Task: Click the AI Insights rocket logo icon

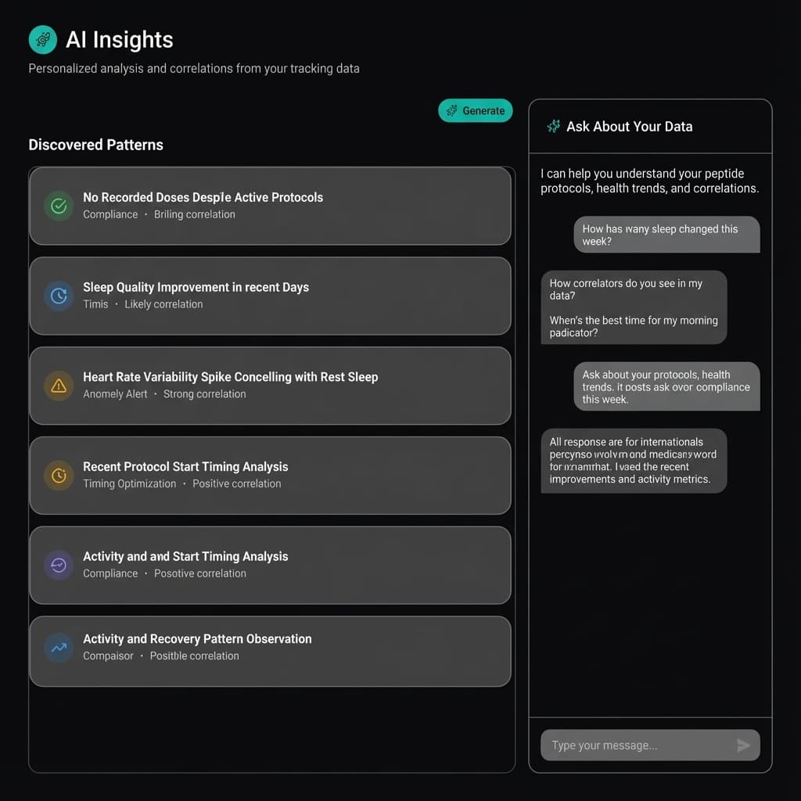Action: 41,39
